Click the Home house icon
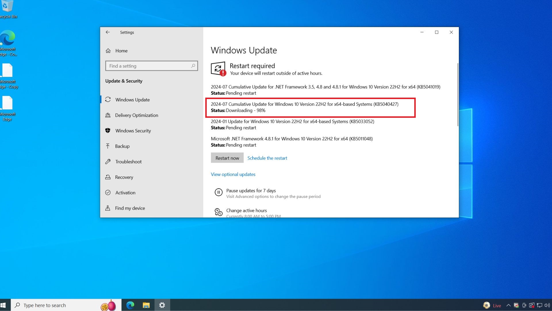Screen dimensions: 552x311 point(108,51)
